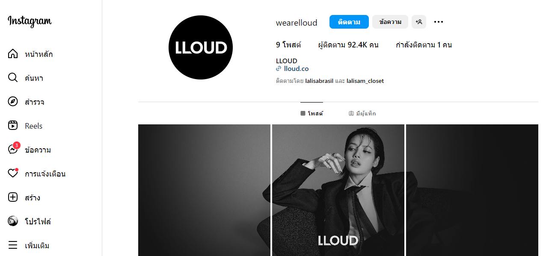Open Messenger icon with 3 badge
Viewport: 543px width, 256px height.
coord(13,149)
